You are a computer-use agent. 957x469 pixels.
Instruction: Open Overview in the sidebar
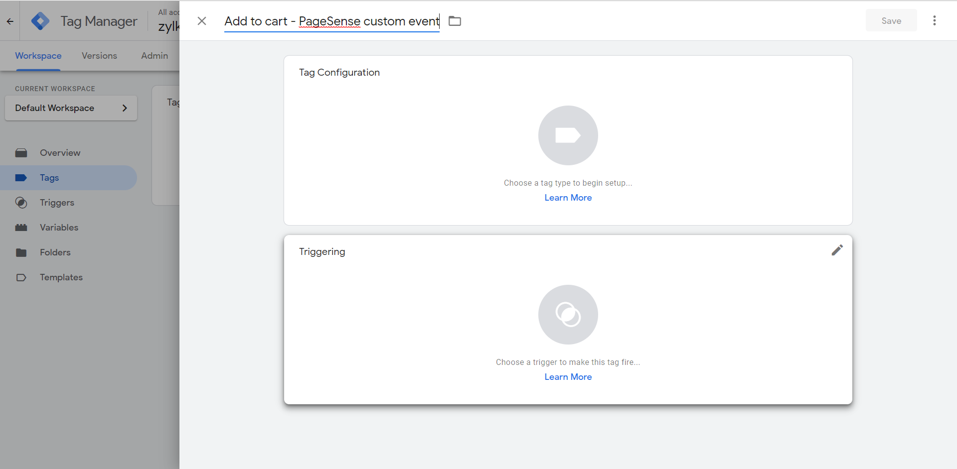tap(68, 153)
